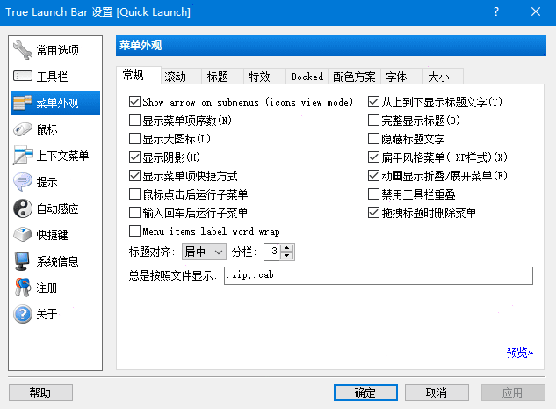Image resolution: width=556 pixels, height=409 pixels.
Task: Select the Docked tab
Action: point(307,77)
